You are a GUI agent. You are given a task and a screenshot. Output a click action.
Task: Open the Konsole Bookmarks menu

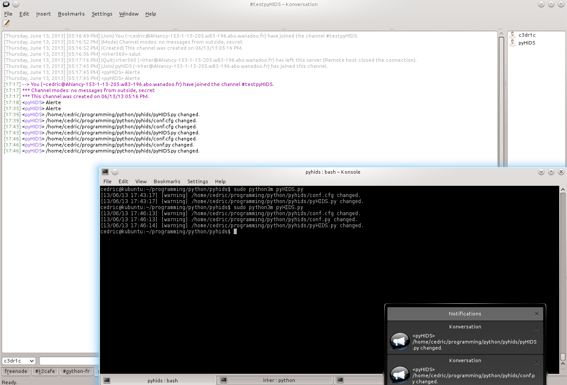(x=167, y=181)
